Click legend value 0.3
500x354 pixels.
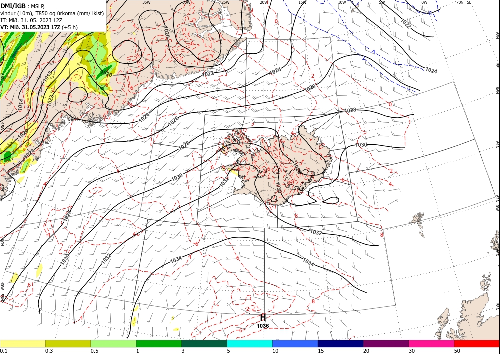click(49, 351)
